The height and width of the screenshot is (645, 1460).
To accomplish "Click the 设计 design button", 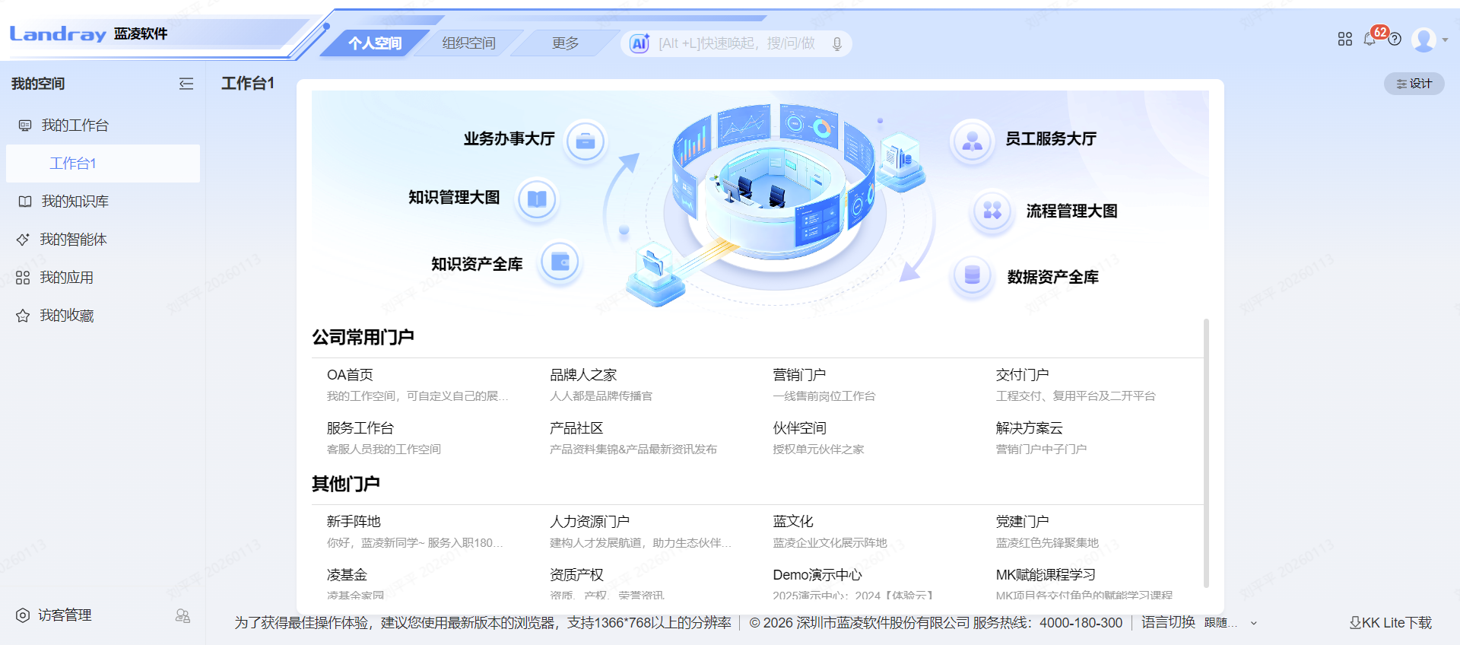I will (1414, 84).
